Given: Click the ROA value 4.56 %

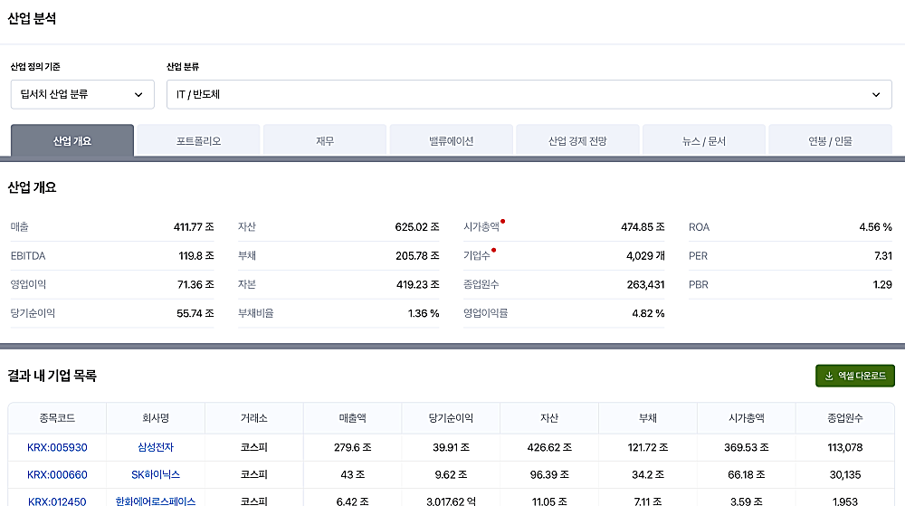Looking at the screenshot, I should pos(875,226).
